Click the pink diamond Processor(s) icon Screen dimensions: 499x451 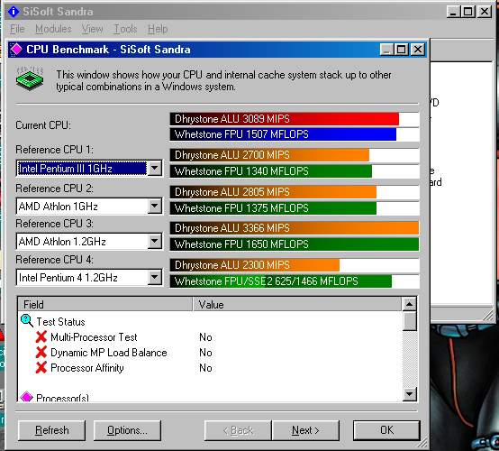pyautogui.click(x=26, y=397)
